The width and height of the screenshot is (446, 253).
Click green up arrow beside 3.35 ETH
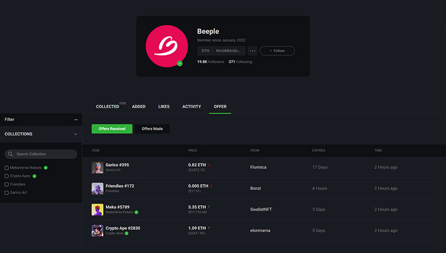coord(209,207)
